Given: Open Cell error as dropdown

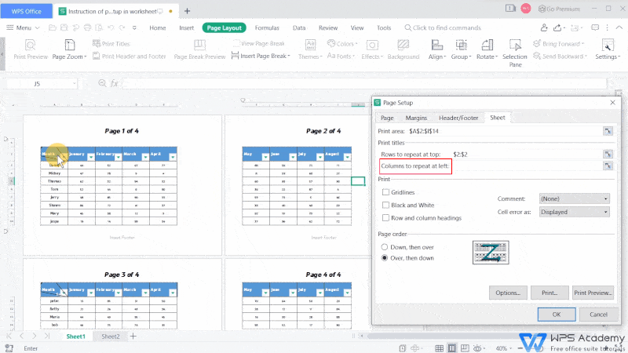Looking at the screenshot, I should click(x=575, y=212).
